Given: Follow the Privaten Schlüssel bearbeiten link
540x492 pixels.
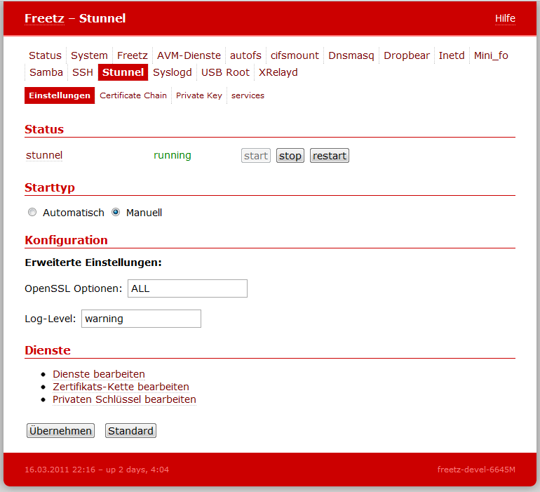Looking at the screenshot, I should [x=124, y=399].
